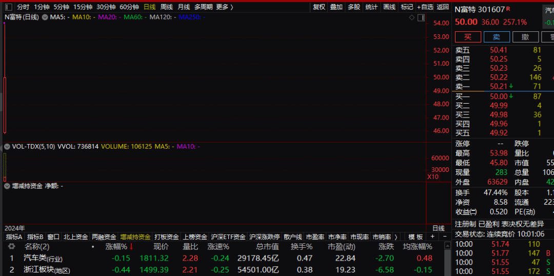Click the right panel layout icon
554x276 pixels.
pyautogui.click(x=421, y=17)
